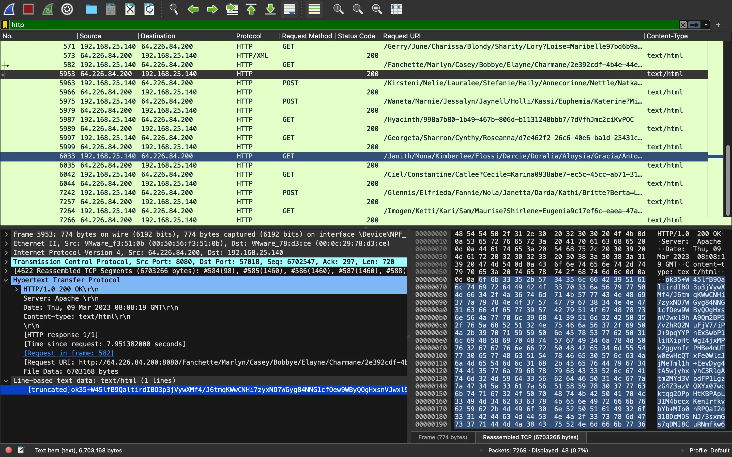The width and height of the screenshot is (732, 457).
Task: Sort by Request Method column header
Action: (307, 36)
